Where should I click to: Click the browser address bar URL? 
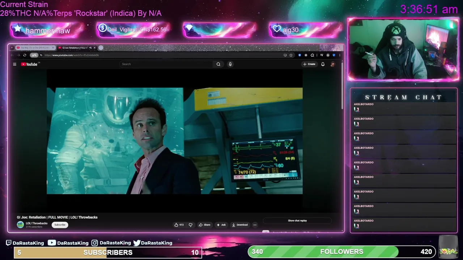click(72, 55)
